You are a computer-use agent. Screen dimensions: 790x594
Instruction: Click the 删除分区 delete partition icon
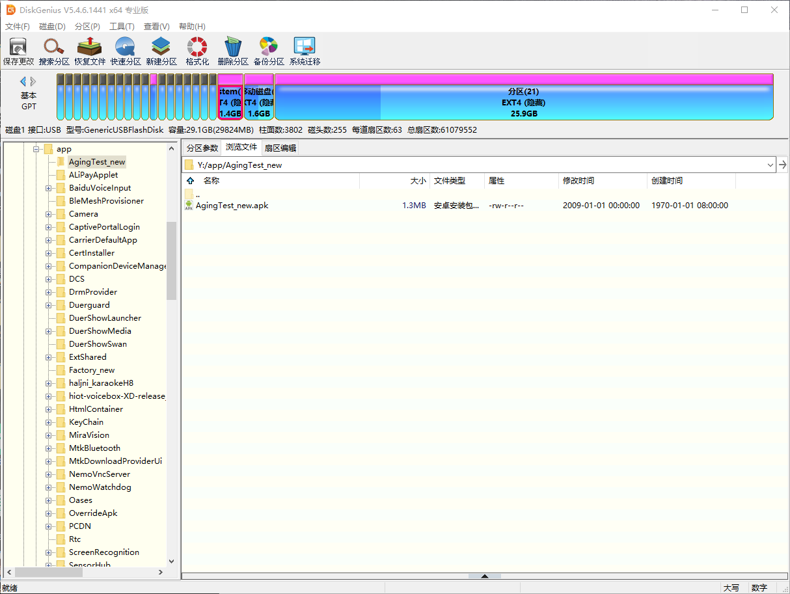point(233,51)
